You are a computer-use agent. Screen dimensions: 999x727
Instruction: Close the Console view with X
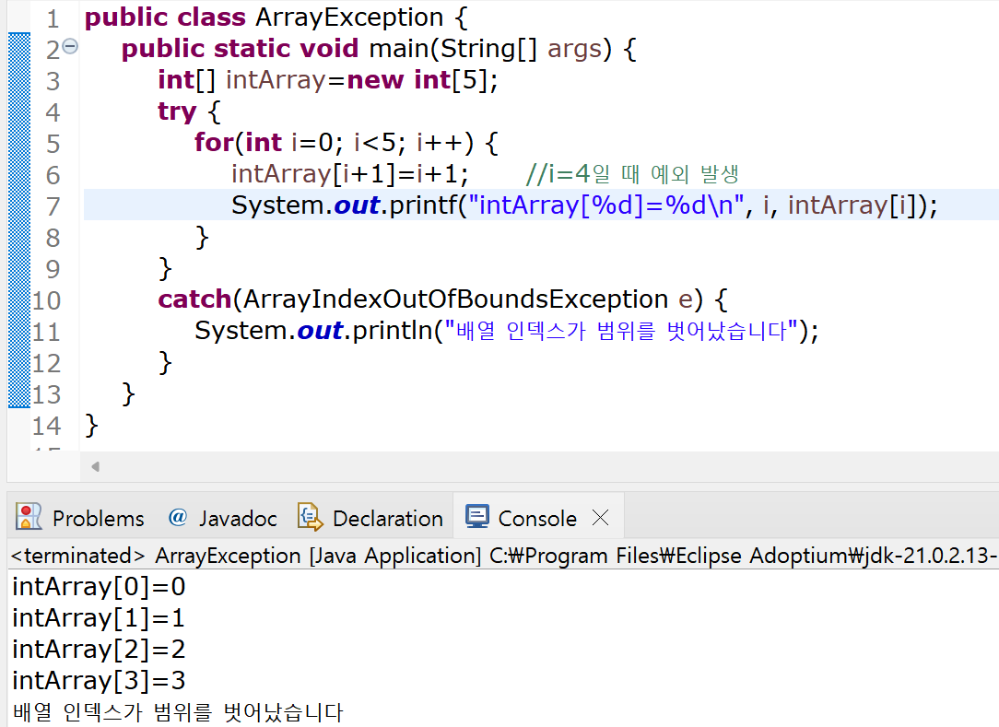(x=600, y=517)
